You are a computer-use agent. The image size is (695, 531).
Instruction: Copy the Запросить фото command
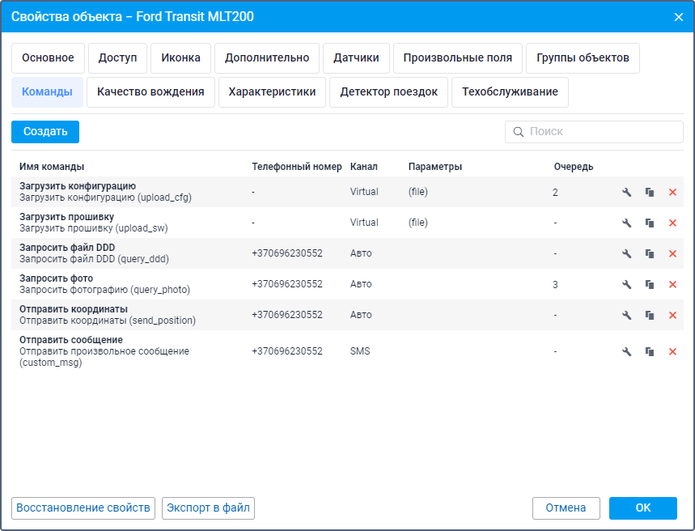[649, 285]
